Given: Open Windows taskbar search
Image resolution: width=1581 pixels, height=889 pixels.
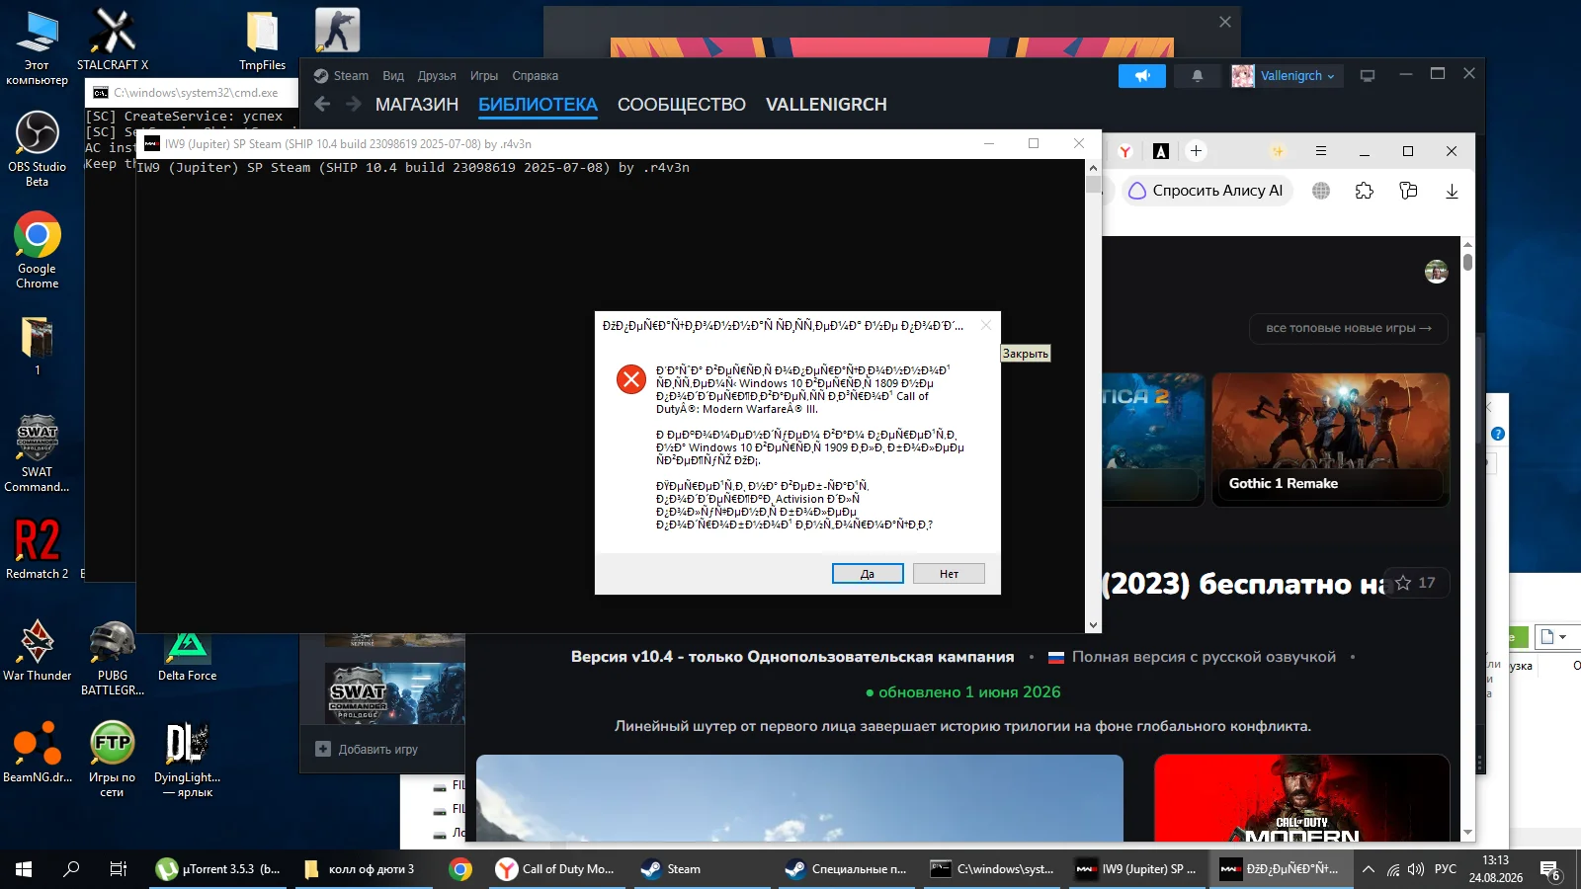Looking at the screenshot, I should pos(71,869).
